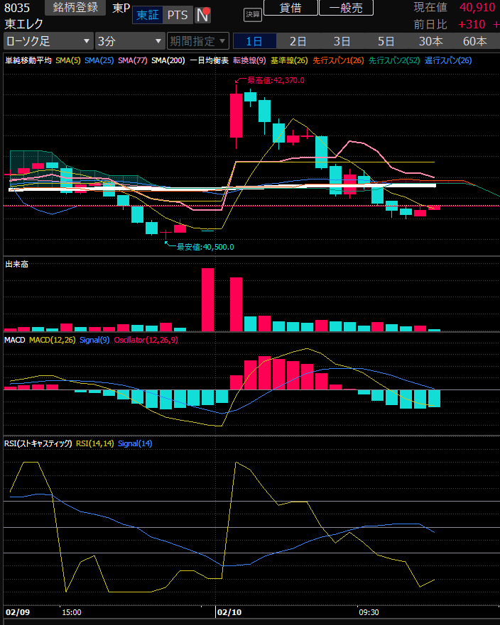500x625 pixels.
Task: Select the 60本 range tab
Action: (474, 40)
